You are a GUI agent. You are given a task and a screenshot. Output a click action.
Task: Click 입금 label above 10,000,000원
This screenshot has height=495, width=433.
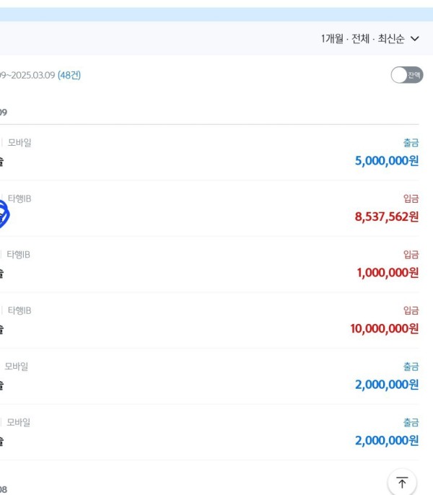(411, 310)
